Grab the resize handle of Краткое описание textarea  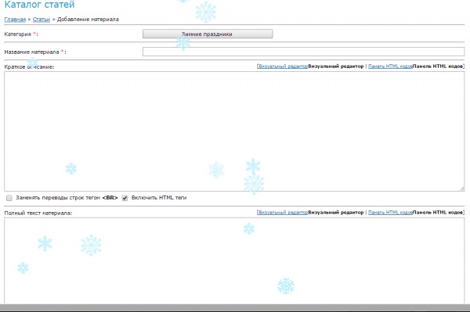coord(461,188)
